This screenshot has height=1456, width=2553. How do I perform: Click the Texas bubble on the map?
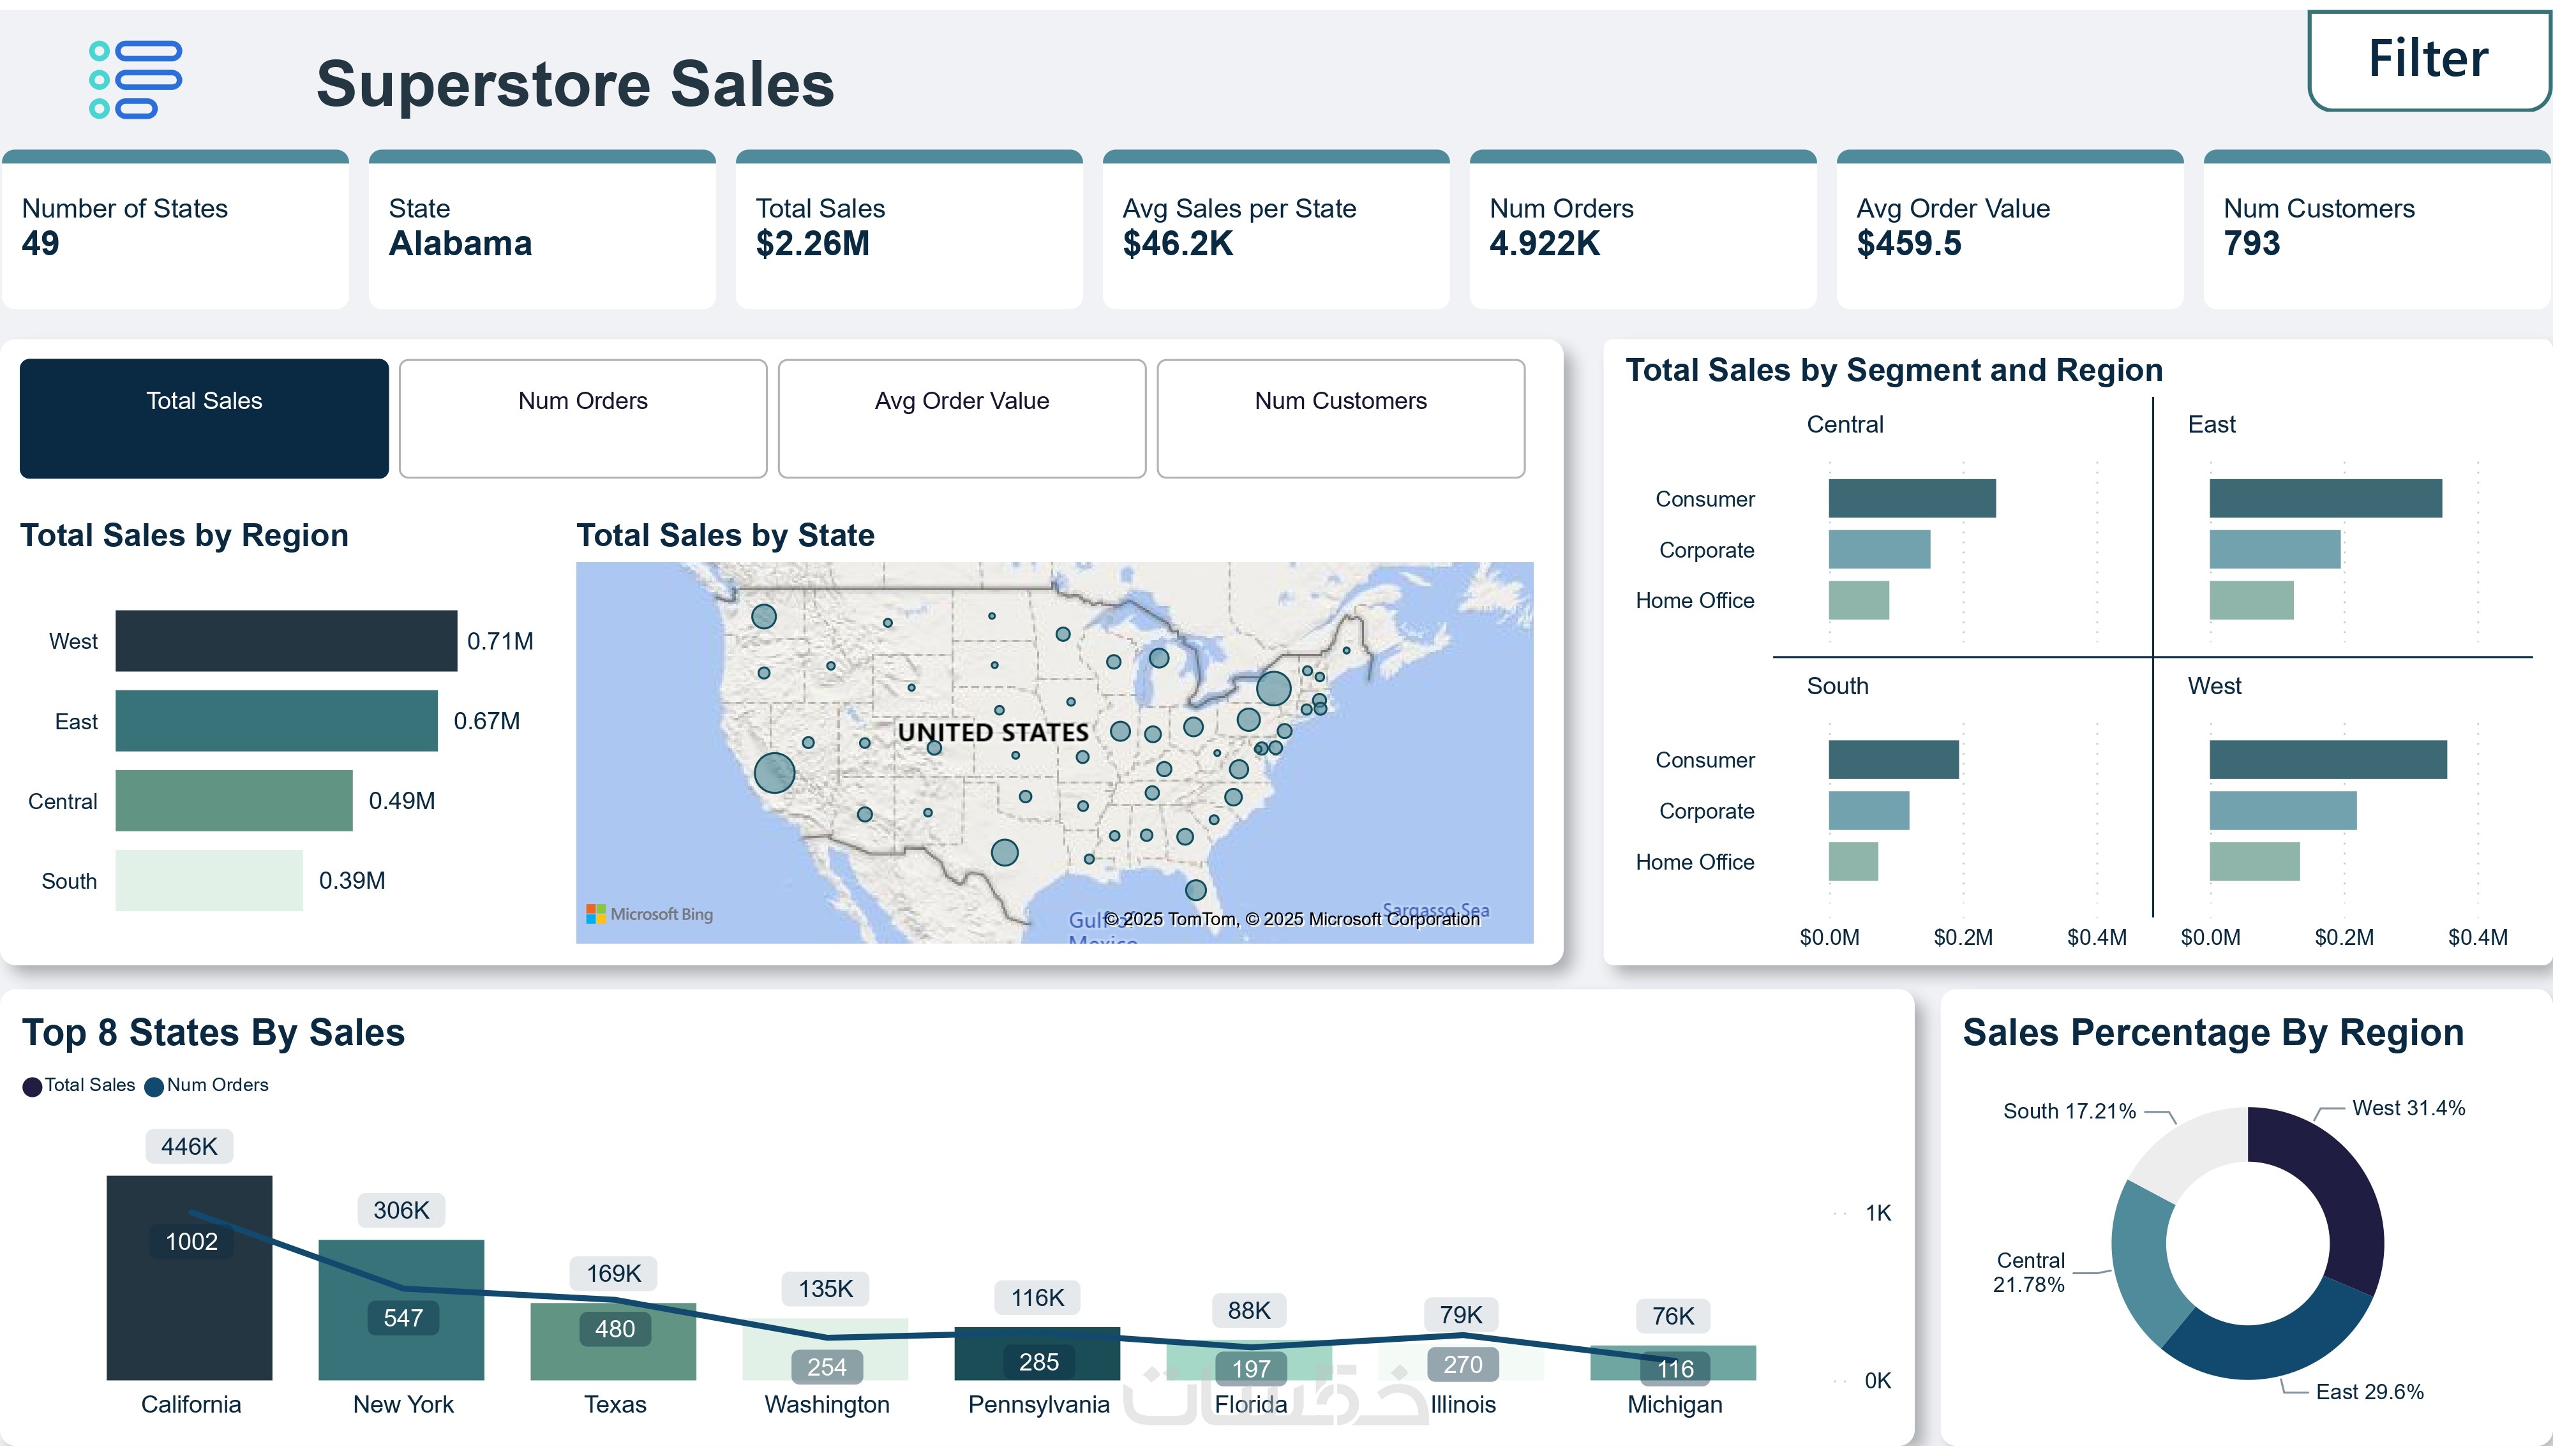[1004, 853]
